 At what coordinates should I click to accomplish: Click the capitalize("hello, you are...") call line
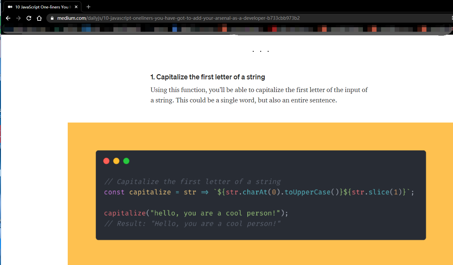point(196,213)
